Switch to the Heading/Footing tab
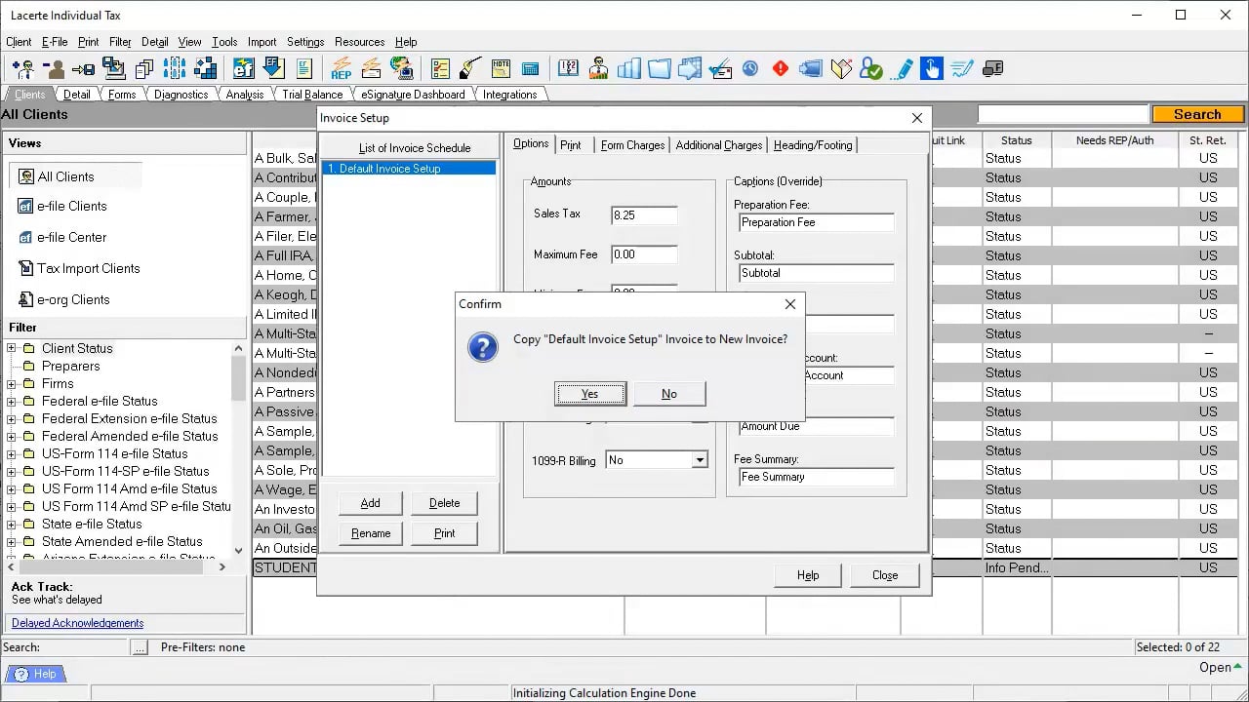This screenshot has width=1249, height=702. (813, 145)
